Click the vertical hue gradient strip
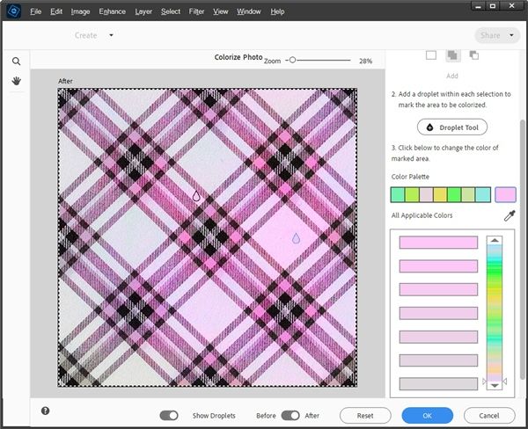This screenshot has height=429, width=528. coord(495,313)
